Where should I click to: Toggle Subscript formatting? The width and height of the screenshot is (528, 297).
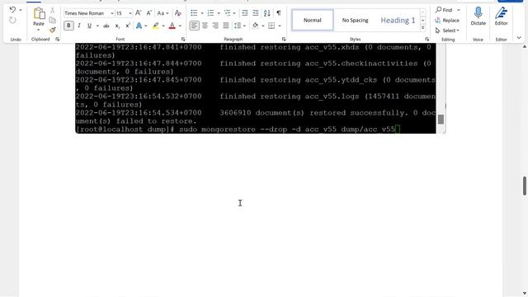click(117, 26)
